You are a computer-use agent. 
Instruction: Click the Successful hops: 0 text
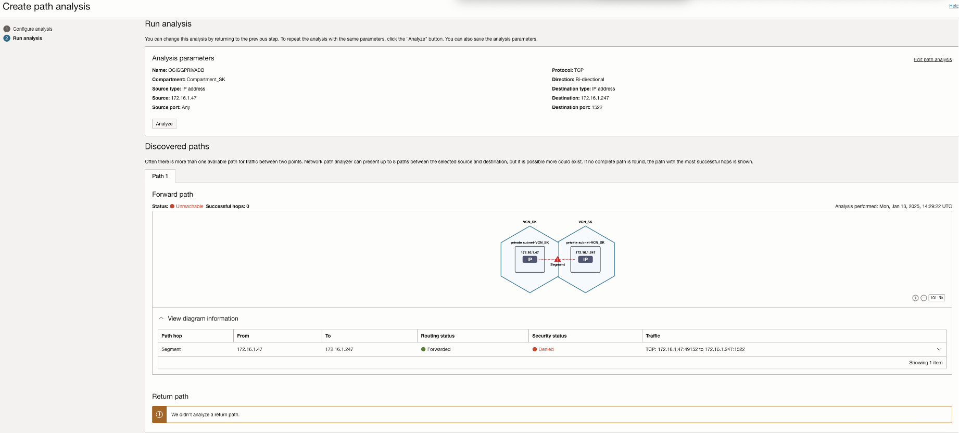(x=228, y=207)
